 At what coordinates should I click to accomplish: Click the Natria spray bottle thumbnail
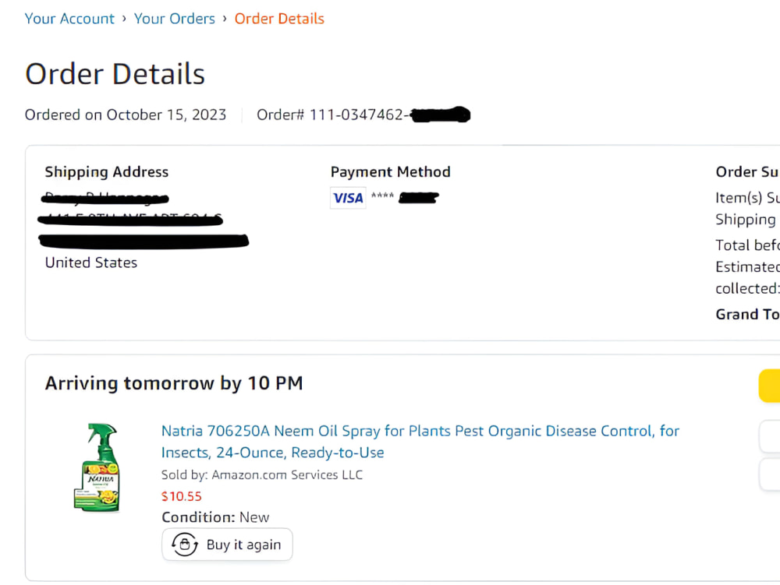[x=97, y=467]
